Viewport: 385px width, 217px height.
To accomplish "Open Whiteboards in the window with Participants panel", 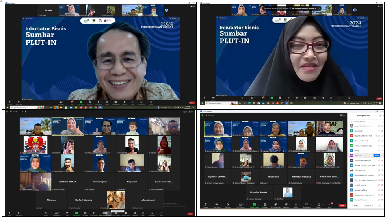I will [307, 205].
